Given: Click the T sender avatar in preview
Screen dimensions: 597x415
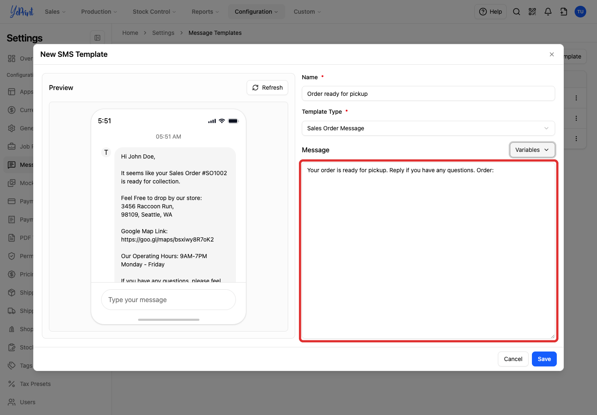Looking at the screenshot, I should [x=106, y=152].
